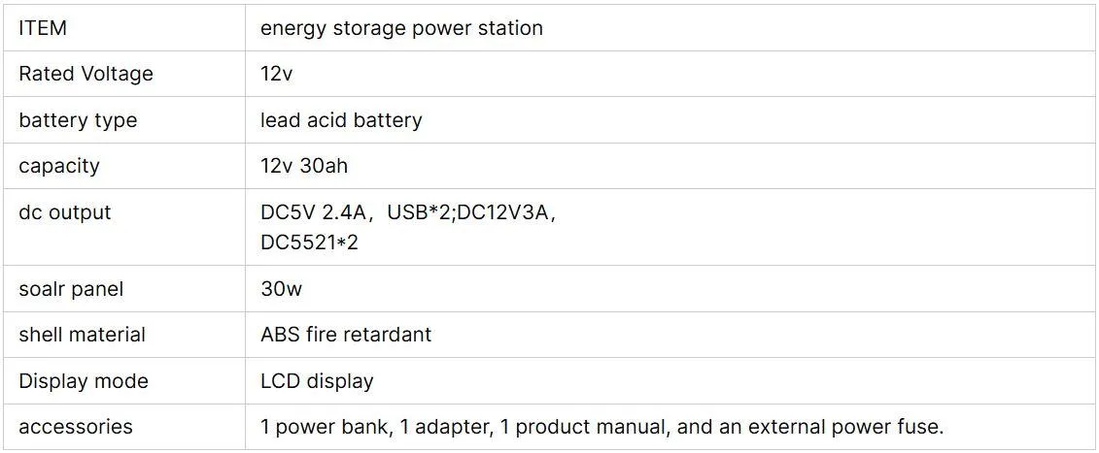Click the Display mode label
1099x453 pixels.
point(84,381)
